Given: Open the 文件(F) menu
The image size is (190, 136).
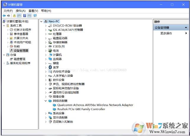Looking at the screenshot, I should 8,11.
